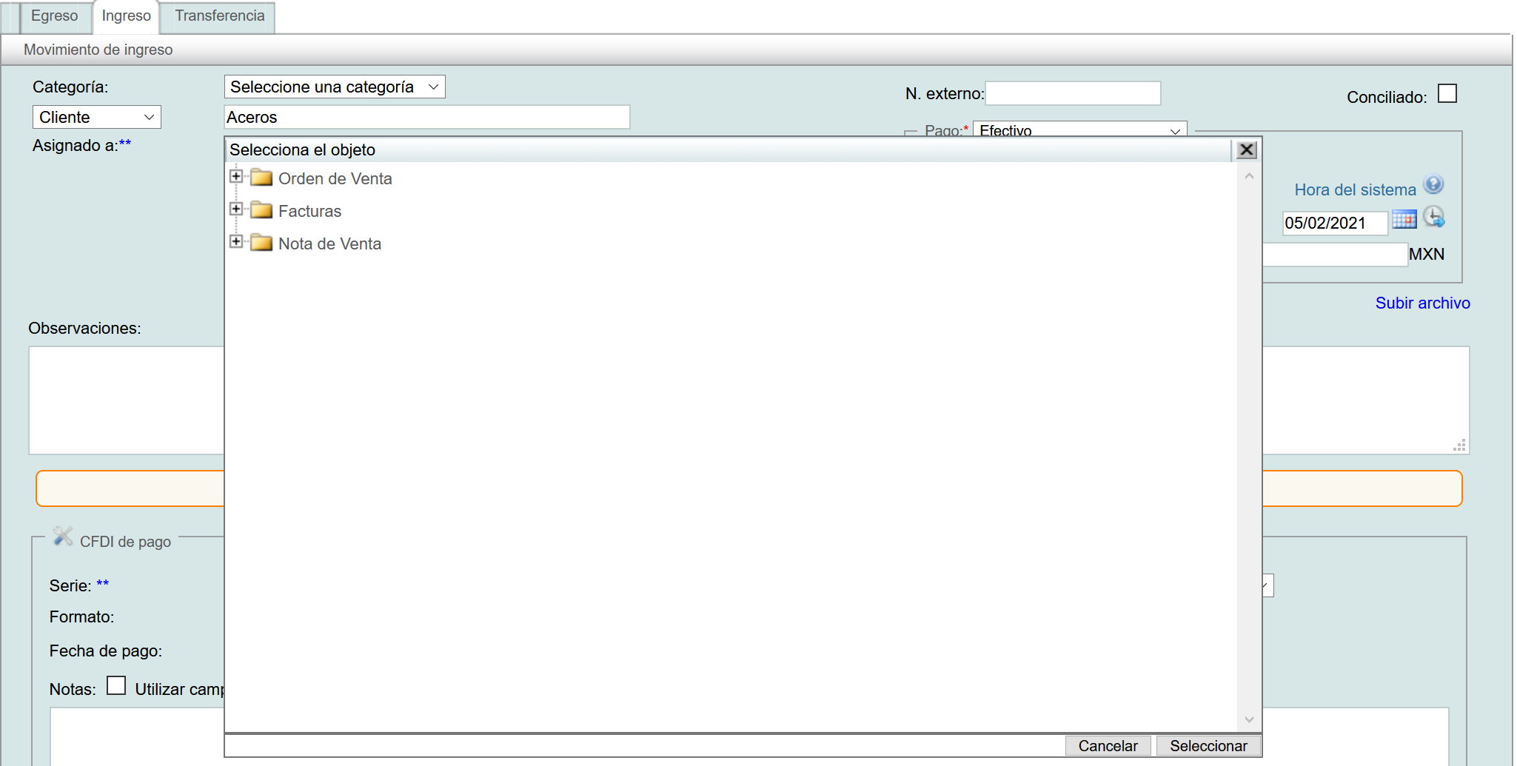Click the N. externo input field
The image size is (1517, 766).
pos(1073,93)
